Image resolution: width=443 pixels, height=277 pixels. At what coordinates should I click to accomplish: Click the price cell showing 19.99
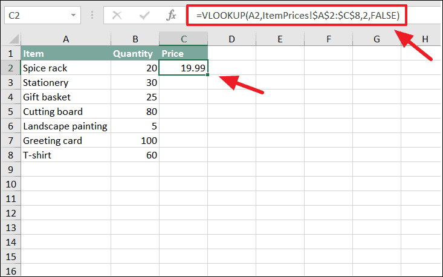pyautogui.click(x=184, y=68)
